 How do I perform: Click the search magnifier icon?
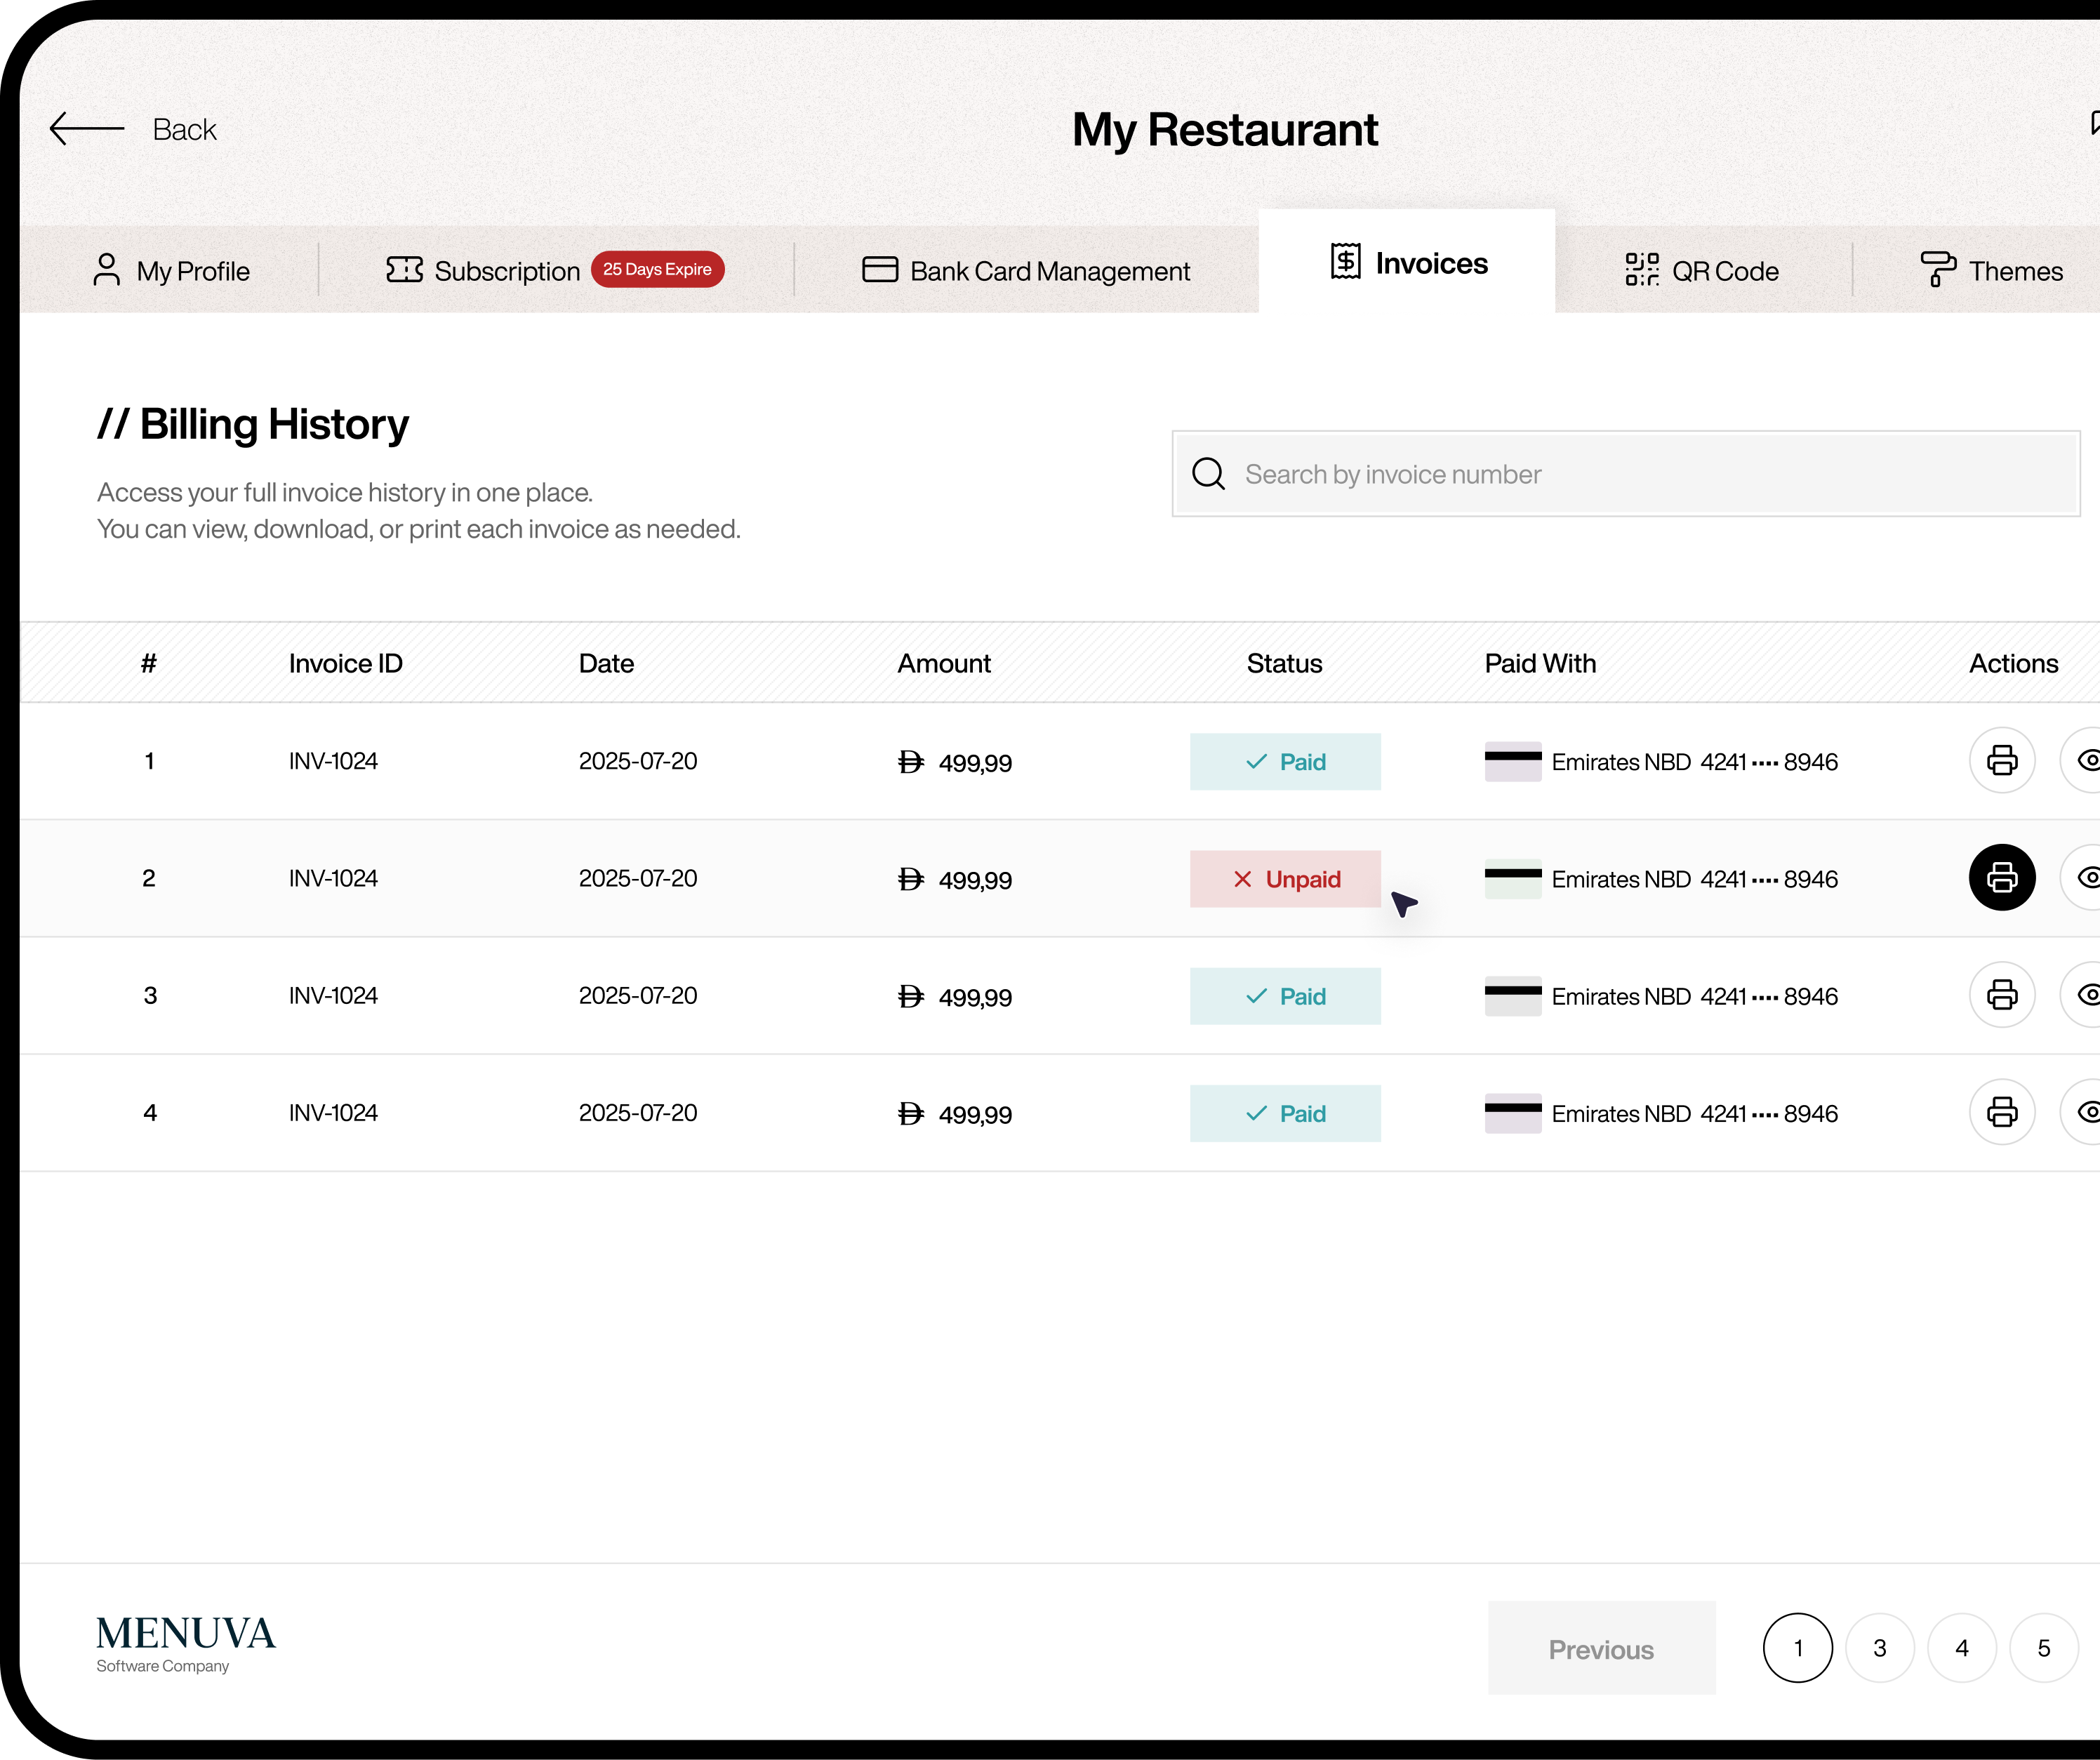coord(1208,474)
